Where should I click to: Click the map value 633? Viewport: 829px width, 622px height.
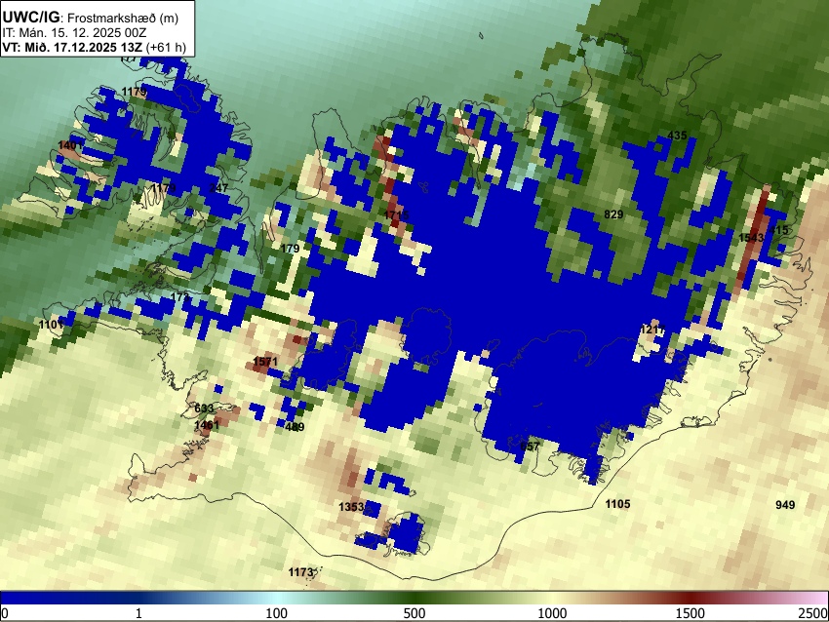204,408
